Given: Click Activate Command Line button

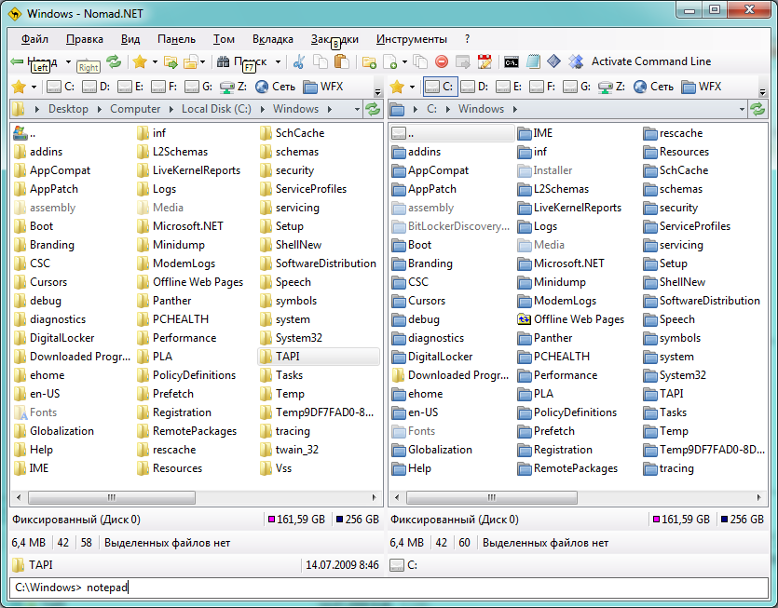Looking at the screenshot, I should pyautogui.click(x=651, y=61).
